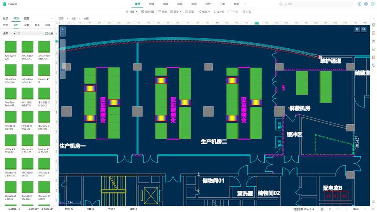This screenshot has width=377, height=212.
Task: Expand the right sidebar using top arrow
Action: pyautogui.click(x=373, y=19)
